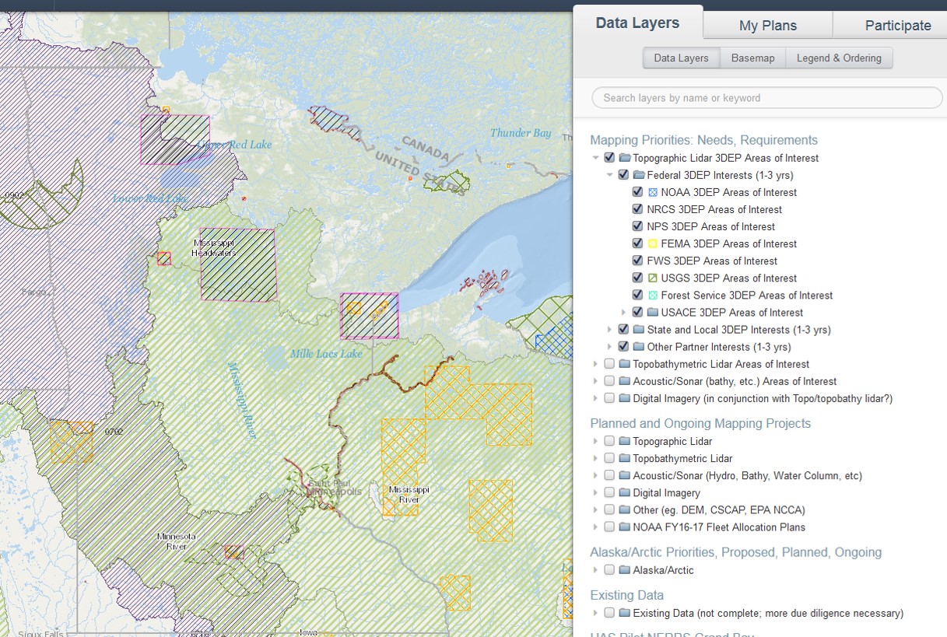Viewport: 947px width, 637px height.
Task: Expand Digital Imagery (in conjunction) group
Action: [596, 398]
